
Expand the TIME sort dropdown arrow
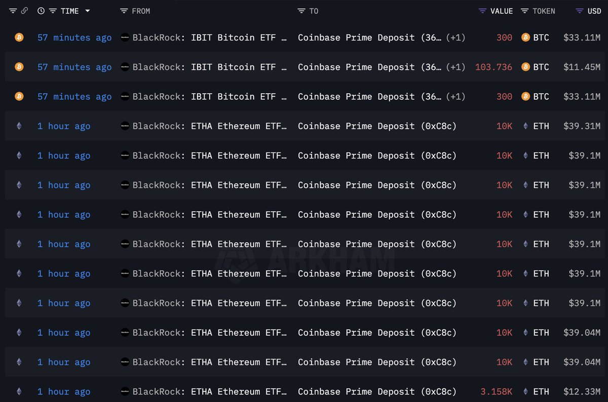(x=88, y=11)
